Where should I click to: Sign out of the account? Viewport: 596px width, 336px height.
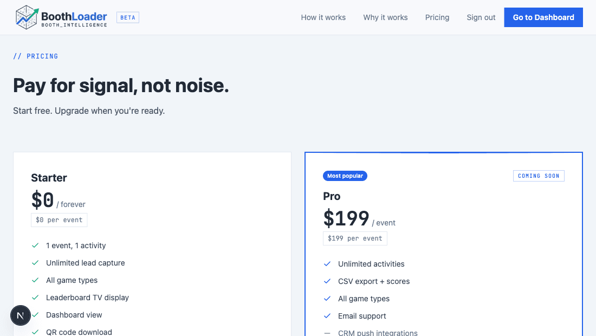(481, 17)
